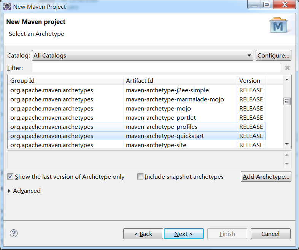
Task: Cancel the New Maven Project wizard
Action: [x=270, y=234]
